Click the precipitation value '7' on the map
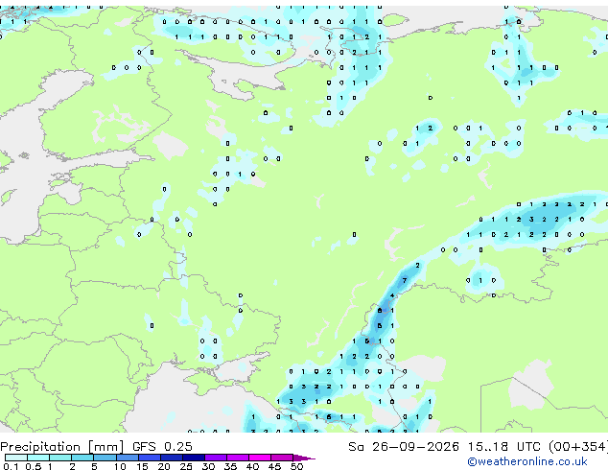The width and height of the screenshot is (608, 470). click(405, 280)
